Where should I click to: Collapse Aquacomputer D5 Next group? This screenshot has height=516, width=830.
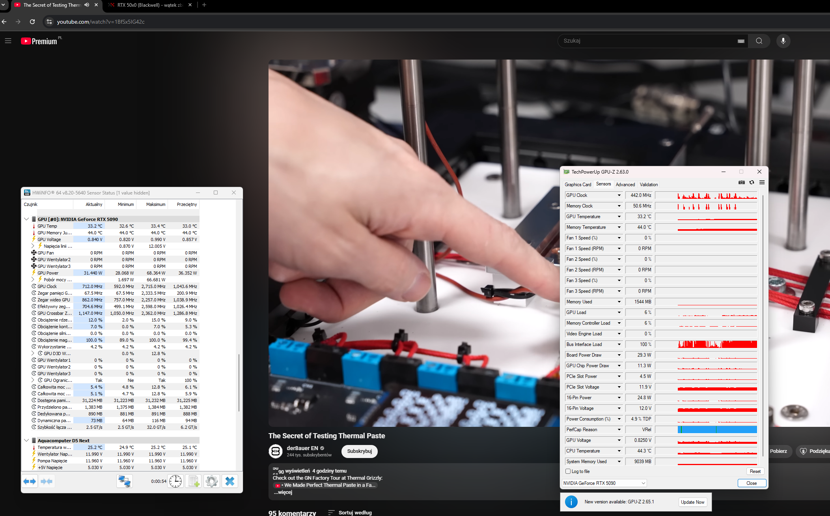point(26,441)
